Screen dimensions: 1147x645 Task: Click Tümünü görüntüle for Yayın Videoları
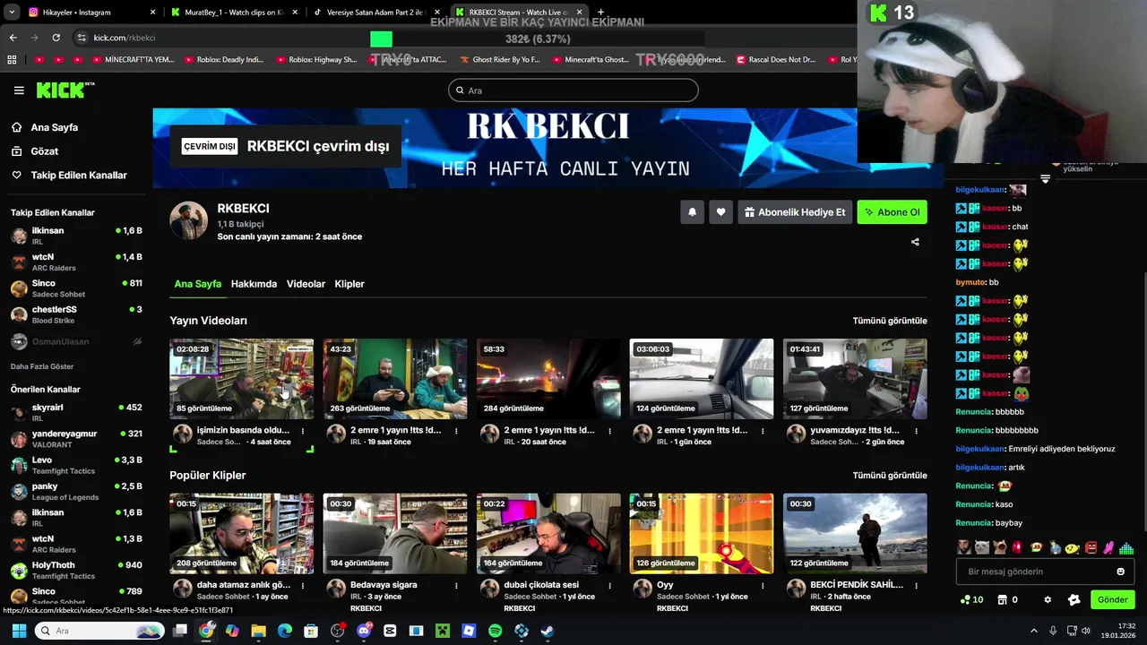[x=890, y=321]
